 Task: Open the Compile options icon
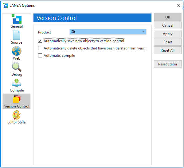[17, 83]
